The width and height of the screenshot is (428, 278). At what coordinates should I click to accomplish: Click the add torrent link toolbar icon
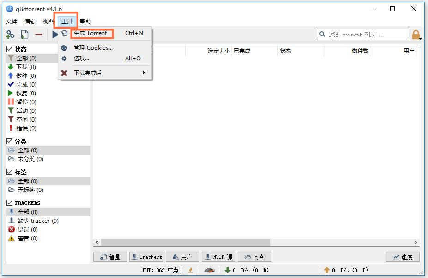point(10,35)
